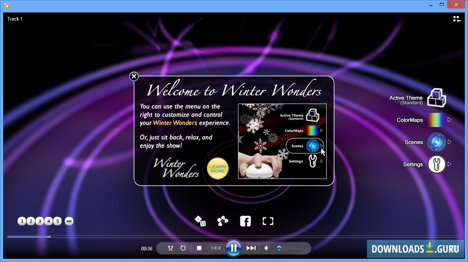The height and width of the screenshot is (262, 468).
Task: Select preset number 5
Action: pyautogui.click(x=58, y=221)
